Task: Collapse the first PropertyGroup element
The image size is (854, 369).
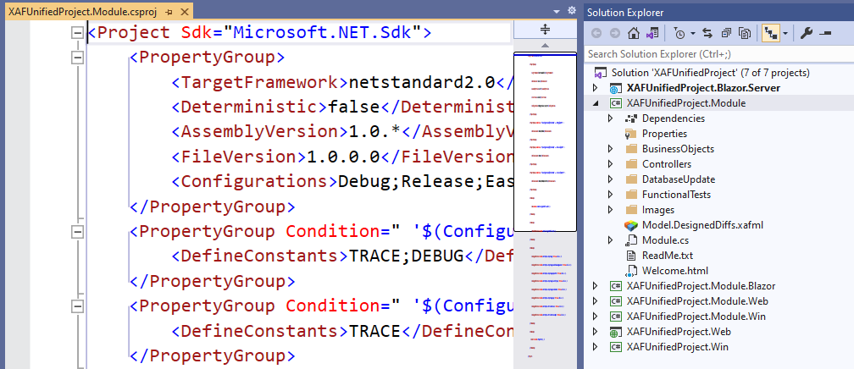Action: pos(78,58)
